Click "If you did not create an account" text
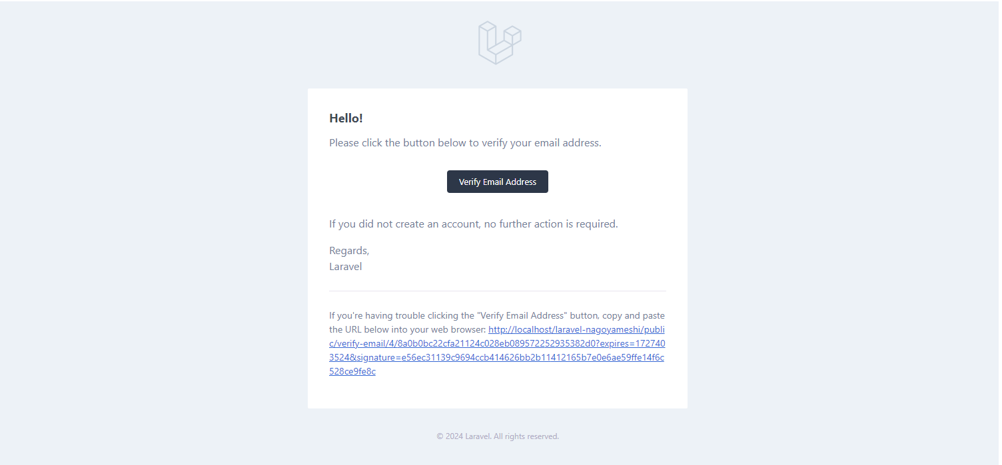 click(x=404, y=224)
